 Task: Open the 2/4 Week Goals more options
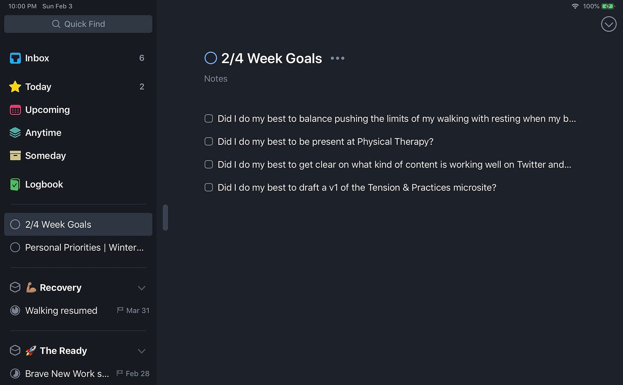click(338, 58)
